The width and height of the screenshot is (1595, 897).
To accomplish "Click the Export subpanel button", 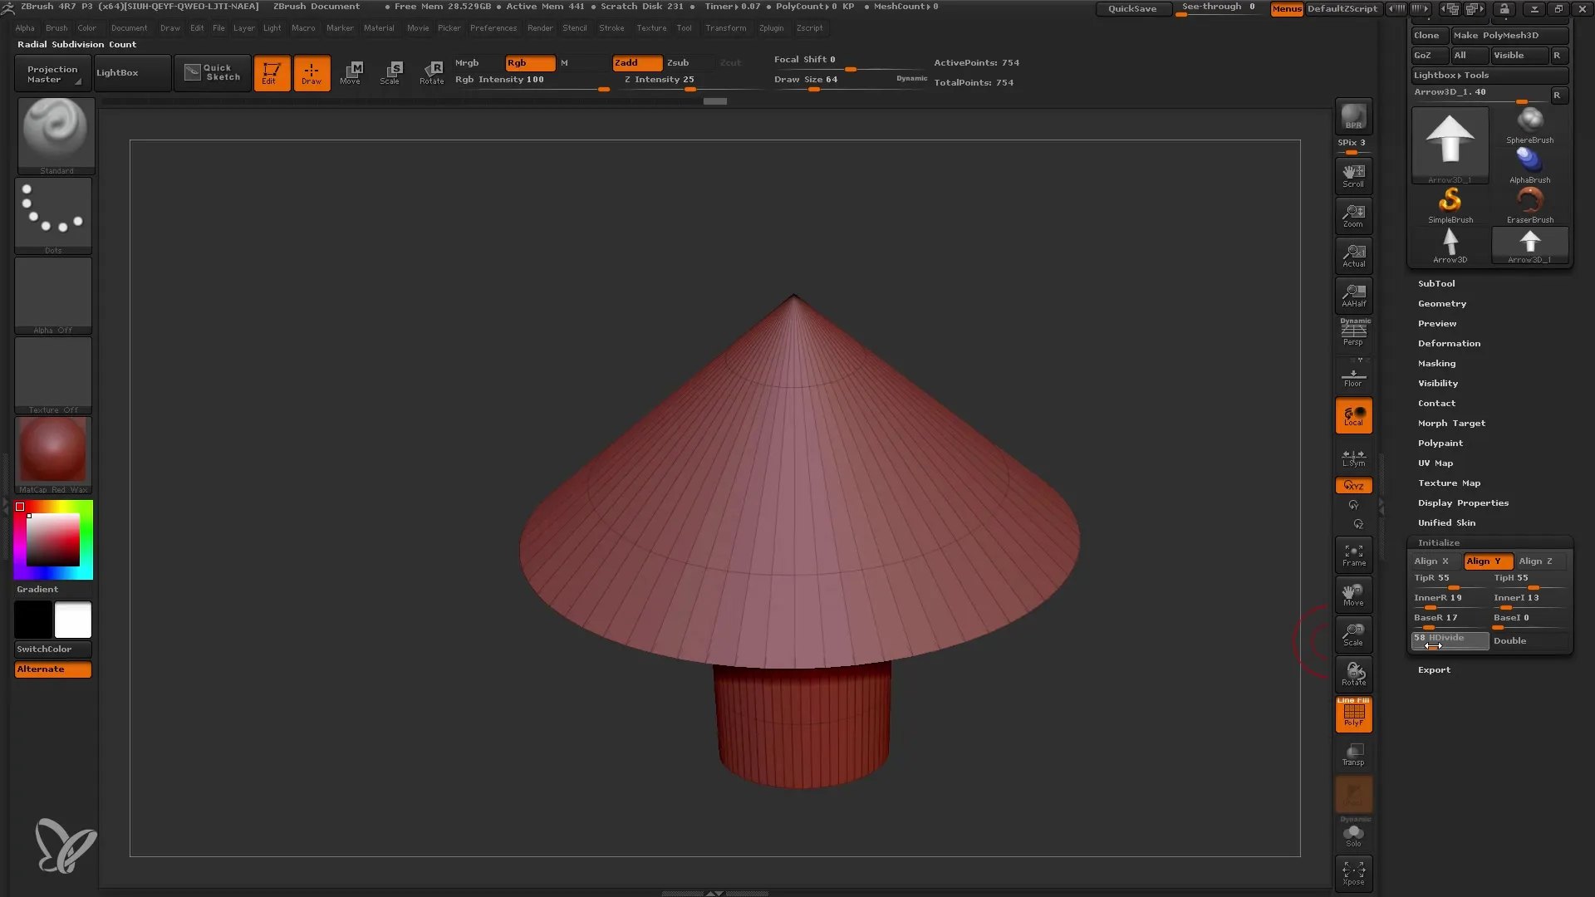I will [x=1434, y=668].
